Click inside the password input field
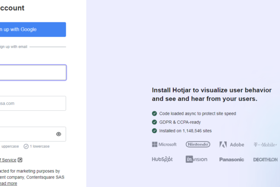 [33, 134]
